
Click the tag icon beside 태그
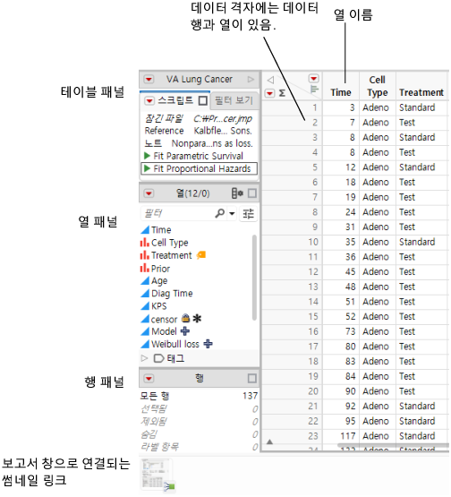[x=158, y=358]
